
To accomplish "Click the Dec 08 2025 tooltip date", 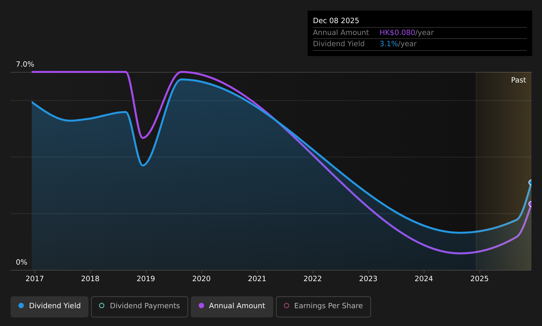I will click(x=336, y=21).
